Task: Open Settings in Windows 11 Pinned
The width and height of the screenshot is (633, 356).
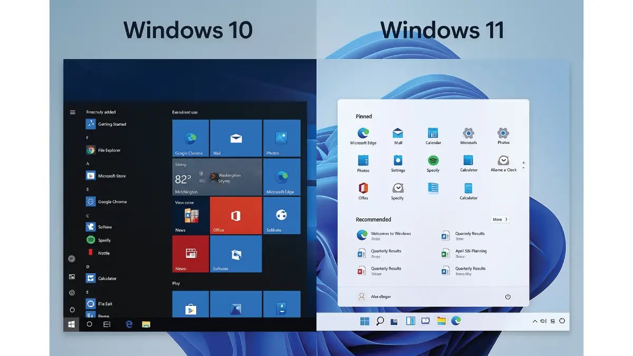Action: (x=398, y=163)
